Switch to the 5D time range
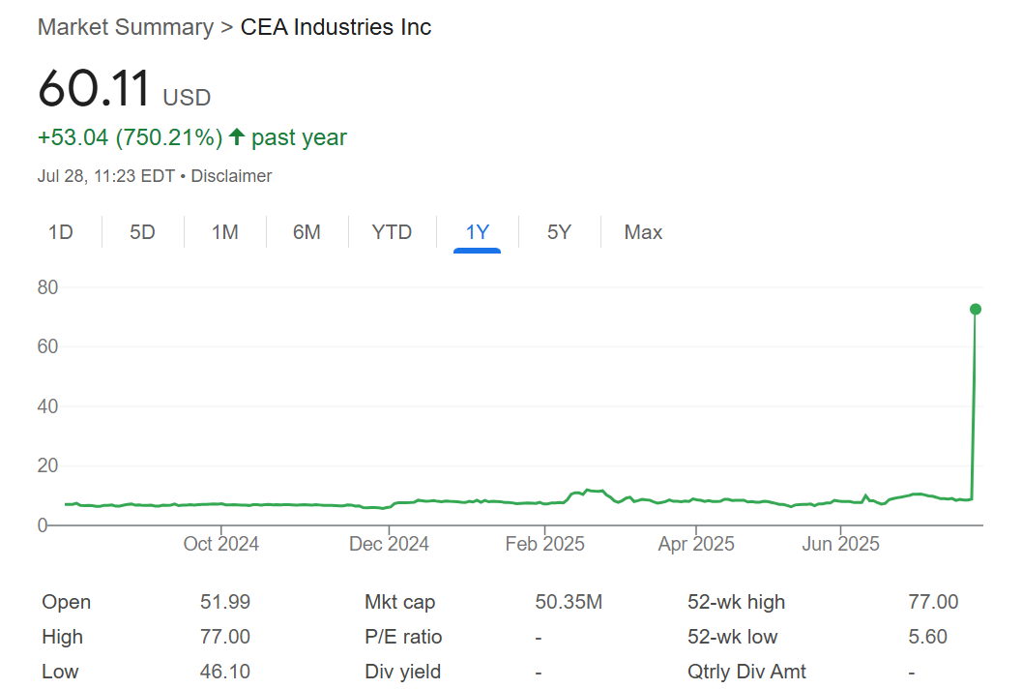This screenshot has height=689, width=1022. click(x=142, y=232)
